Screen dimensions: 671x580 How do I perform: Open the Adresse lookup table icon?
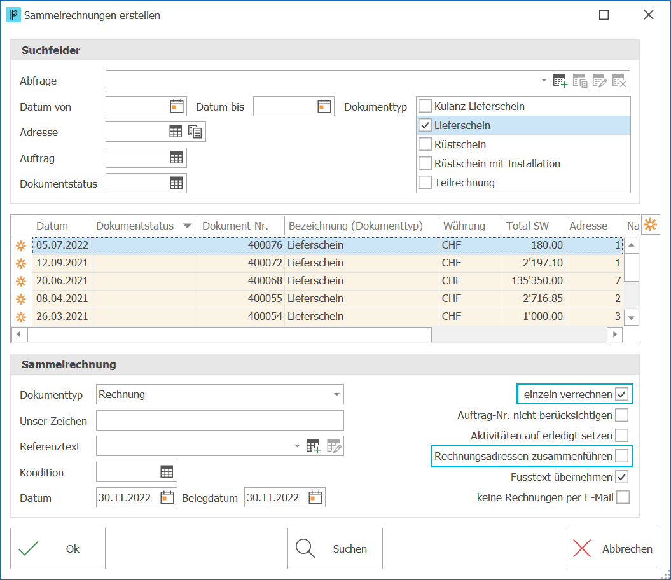[x=176, y=132]
